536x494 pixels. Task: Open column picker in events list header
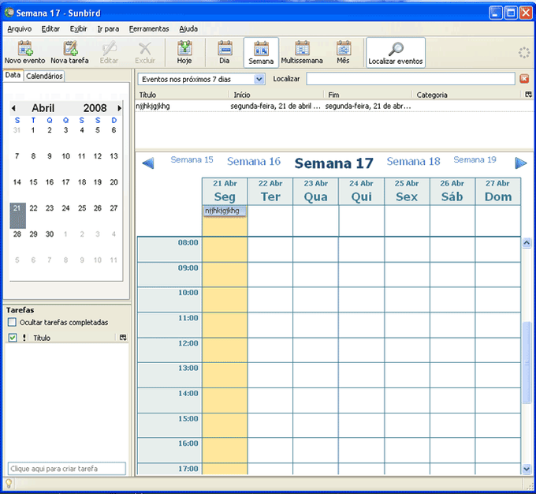pos(528,94)
